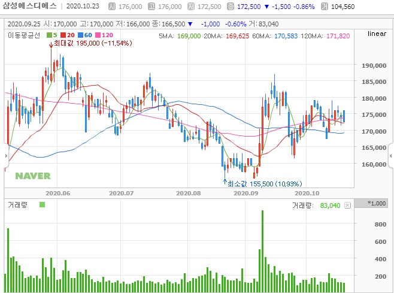Expand chart with left edge arrow
This screenshot has width=394, height=293.
6,156
